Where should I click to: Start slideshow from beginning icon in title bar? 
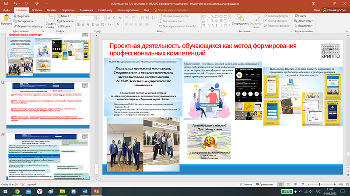coord(37,3)
